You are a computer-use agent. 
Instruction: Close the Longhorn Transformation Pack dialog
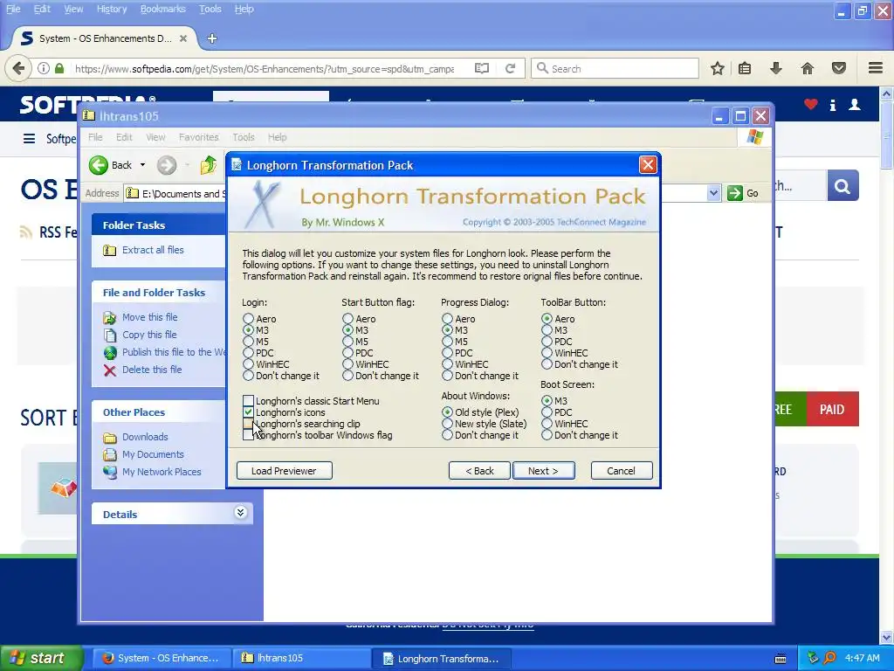[648, 165]
